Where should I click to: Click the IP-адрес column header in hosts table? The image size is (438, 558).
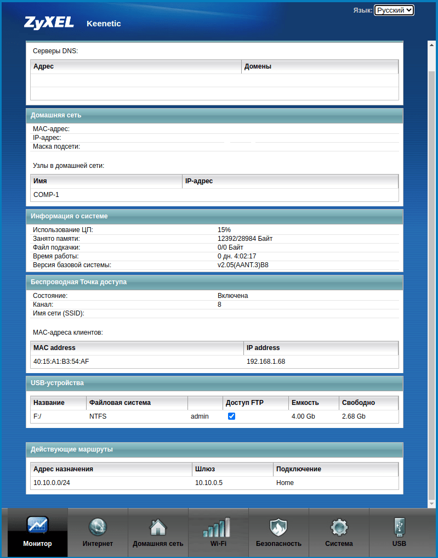tap(291, 181)
